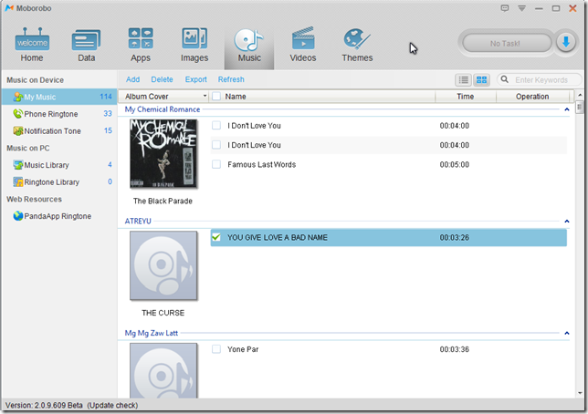Image resolution: width=588 pixels, height=414 pixels.
Task: Check the second I Don't Love You song
Action: pyautogui.click(x=216, y=145)
